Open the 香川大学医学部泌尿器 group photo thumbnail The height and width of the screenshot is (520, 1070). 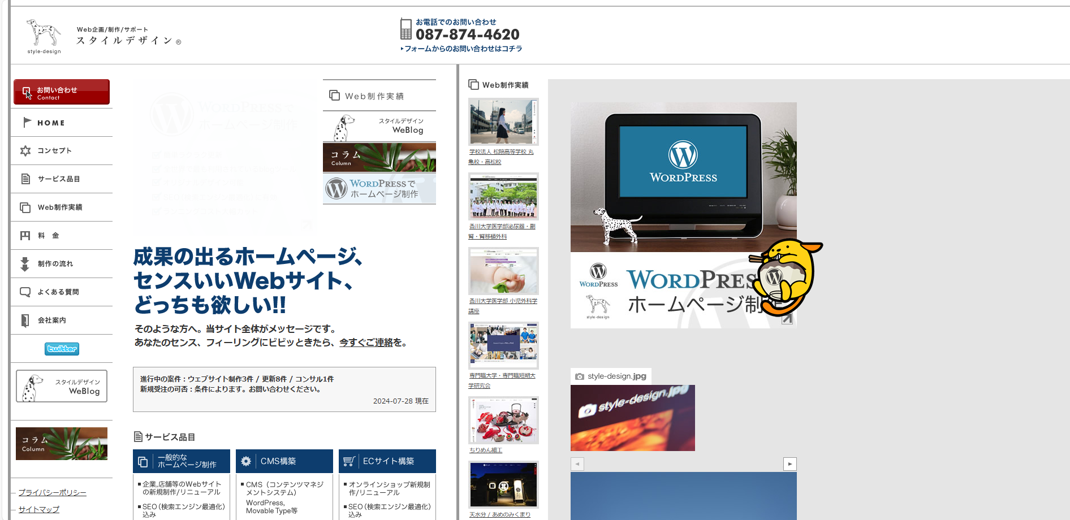coord(503,196)
